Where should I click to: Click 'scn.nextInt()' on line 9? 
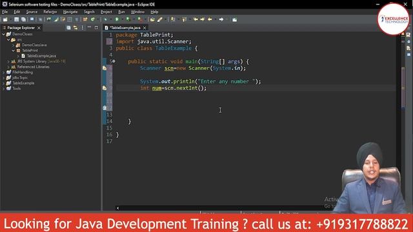(x=184, y=88)
